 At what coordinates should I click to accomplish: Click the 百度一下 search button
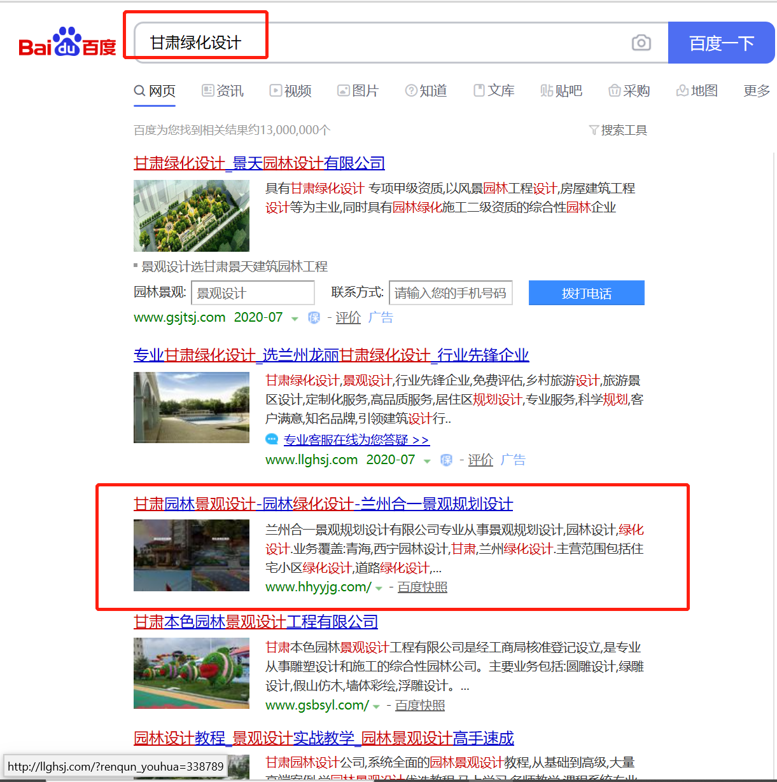tap(722, 43)
